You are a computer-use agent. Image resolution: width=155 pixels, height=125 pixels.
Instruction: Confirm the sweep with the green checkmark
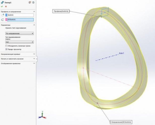pyautogui.click(x=2, y=6)
